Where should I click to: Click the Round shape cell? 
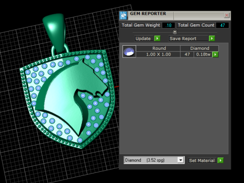tap(158, 48)
